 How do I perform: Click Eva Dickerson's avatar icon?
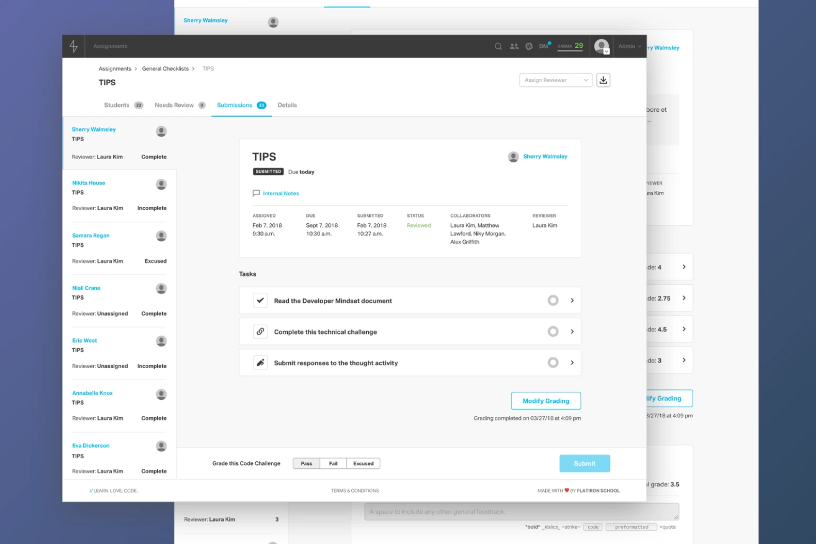(161, 446)
